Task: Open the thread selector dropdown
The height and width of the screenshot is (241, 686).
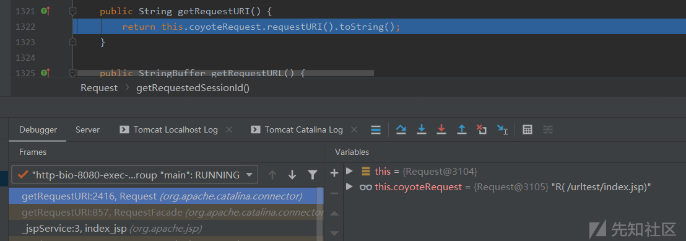Action: pyautogui.click(x=135, y=175)
